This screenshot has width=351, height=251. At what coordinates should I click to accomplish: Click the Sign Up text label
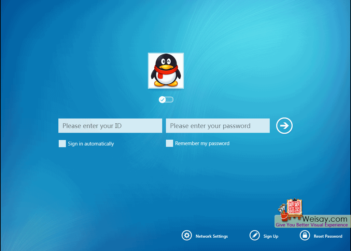(x=271, y=236)
